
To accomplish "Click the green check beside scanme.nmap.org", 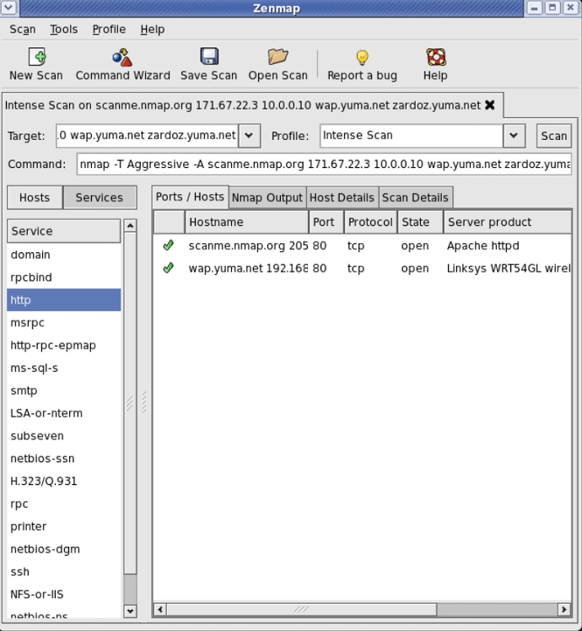I will point(168,245).
